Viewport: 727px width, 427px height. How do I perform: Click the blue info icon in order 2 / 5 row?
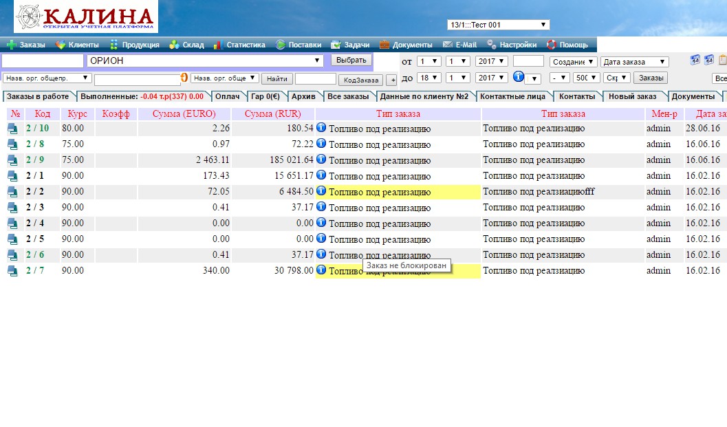[321, 238]
